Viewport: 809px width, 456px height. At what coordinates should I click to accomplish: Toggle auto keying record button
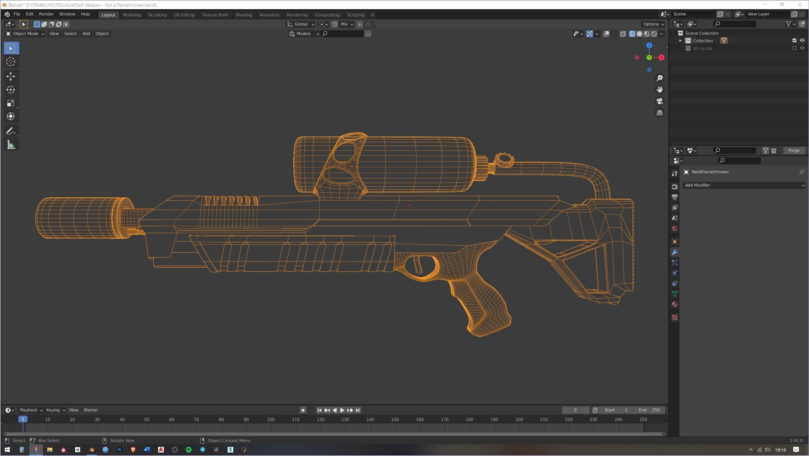(303, 410)
